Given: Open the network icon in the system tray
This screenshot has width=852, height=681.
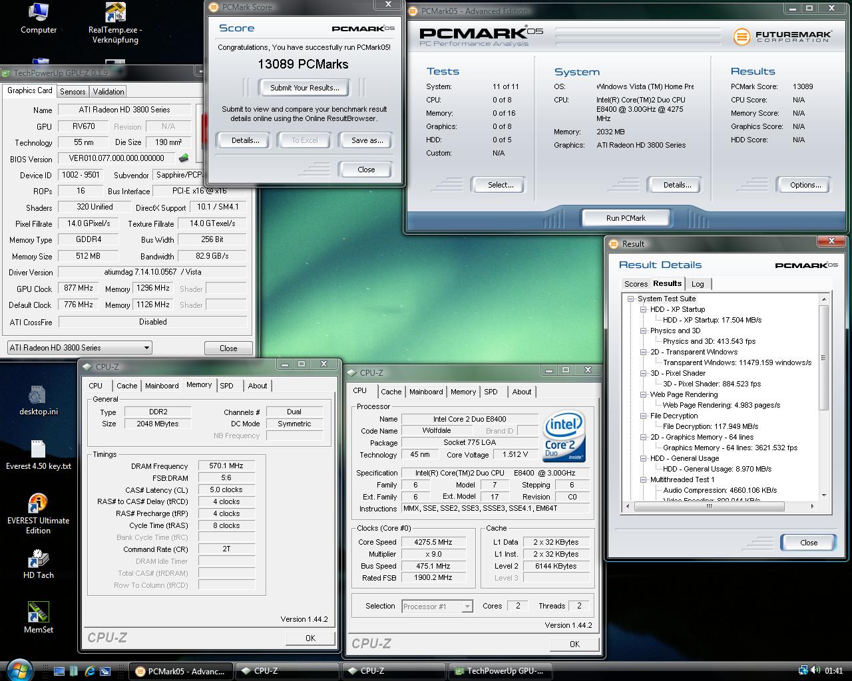Looking at the screenshot, I should 803,671.
